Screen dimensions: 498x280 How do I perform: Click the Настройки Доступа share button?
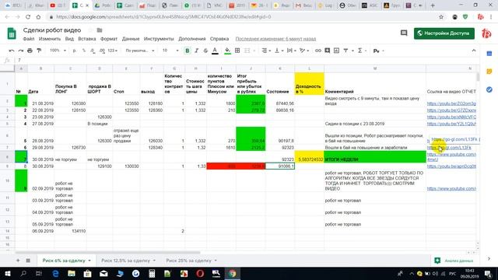pyautogui.click(x=444, y=33)
